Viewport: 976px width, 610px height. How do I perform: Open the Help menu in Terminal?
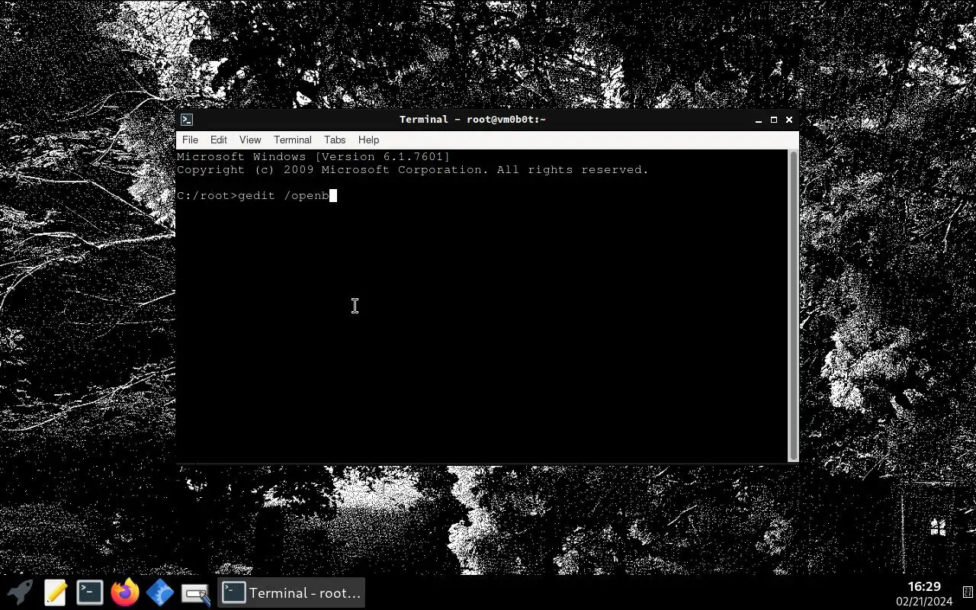[368, 140]
